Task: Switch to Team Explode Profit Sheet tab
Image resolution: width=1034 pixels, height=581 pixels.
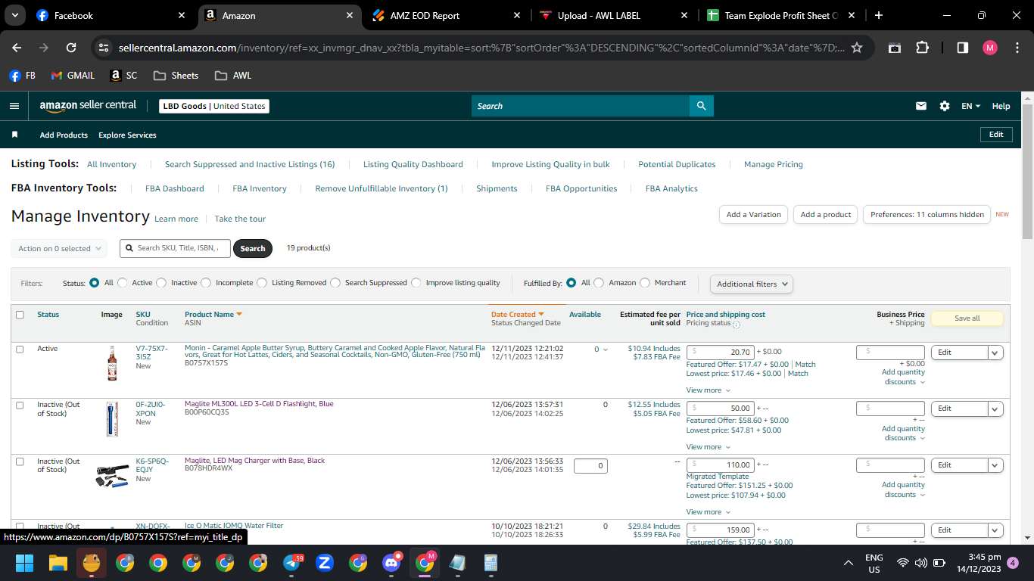Action: (x=780, y=15)
